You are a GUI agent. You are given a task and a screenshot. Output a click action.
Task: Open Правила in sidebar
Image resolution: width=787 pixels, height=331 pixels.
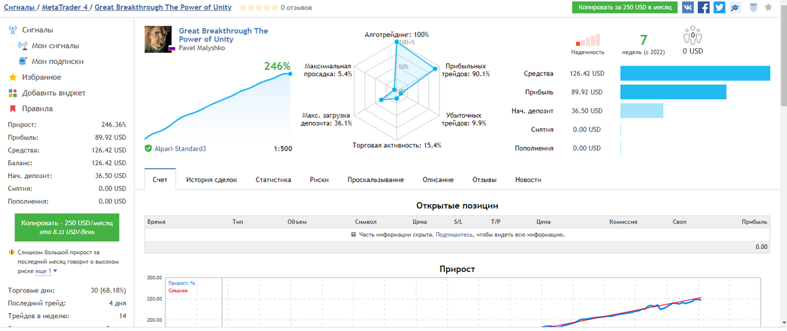[37, 109]
